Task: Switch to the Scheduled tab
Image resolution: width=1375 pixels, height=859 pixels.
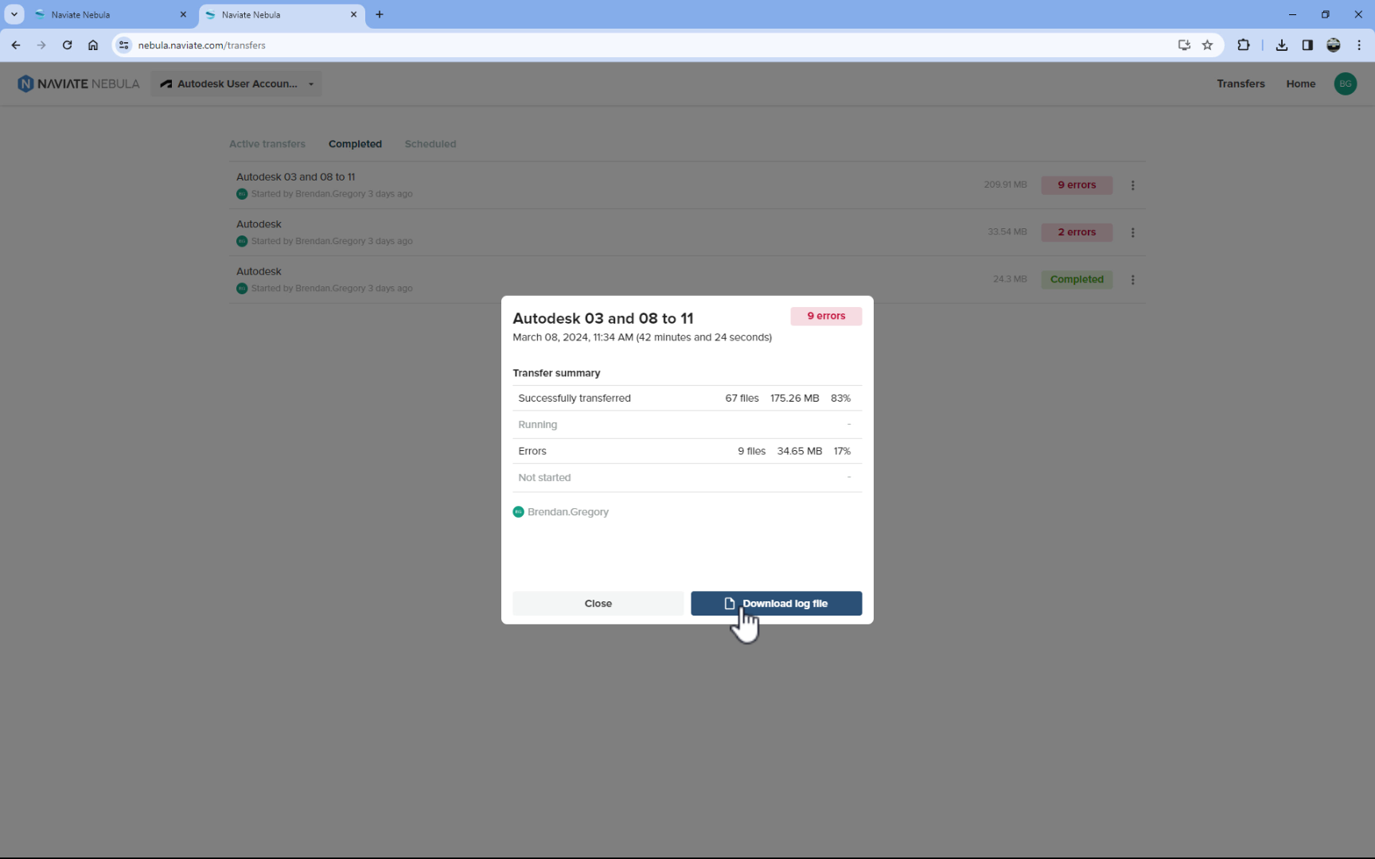Action: click(430, 144)
